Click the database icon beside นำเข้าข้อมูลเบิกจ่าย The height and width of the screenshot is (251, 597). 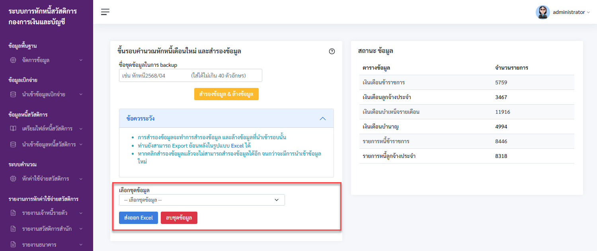[13, 94]
